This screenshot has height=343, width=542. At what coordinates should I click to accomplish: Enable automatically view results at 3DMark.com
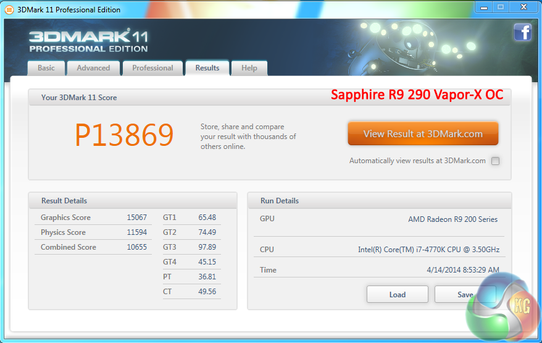[495, 161]
